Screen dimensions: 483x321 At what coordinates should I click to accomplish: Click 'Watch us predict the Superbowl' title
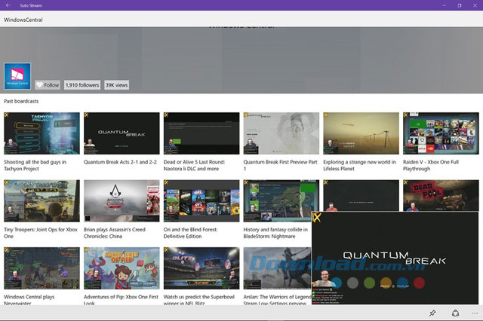[199, 300]
